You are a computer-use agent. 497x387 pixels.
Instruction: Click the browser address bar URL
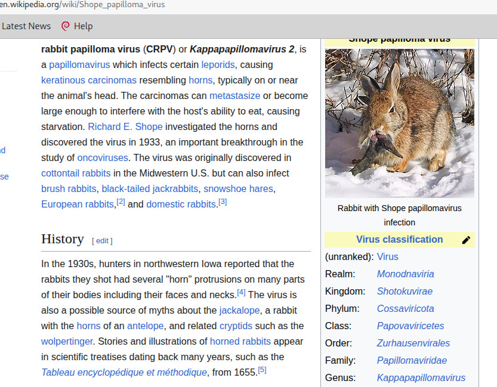coord(82,5)
